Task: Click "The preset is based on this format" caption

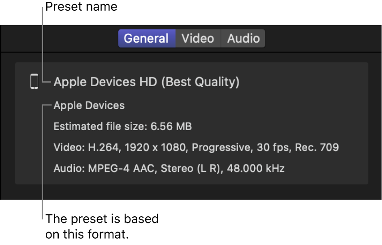Action: 102,227
